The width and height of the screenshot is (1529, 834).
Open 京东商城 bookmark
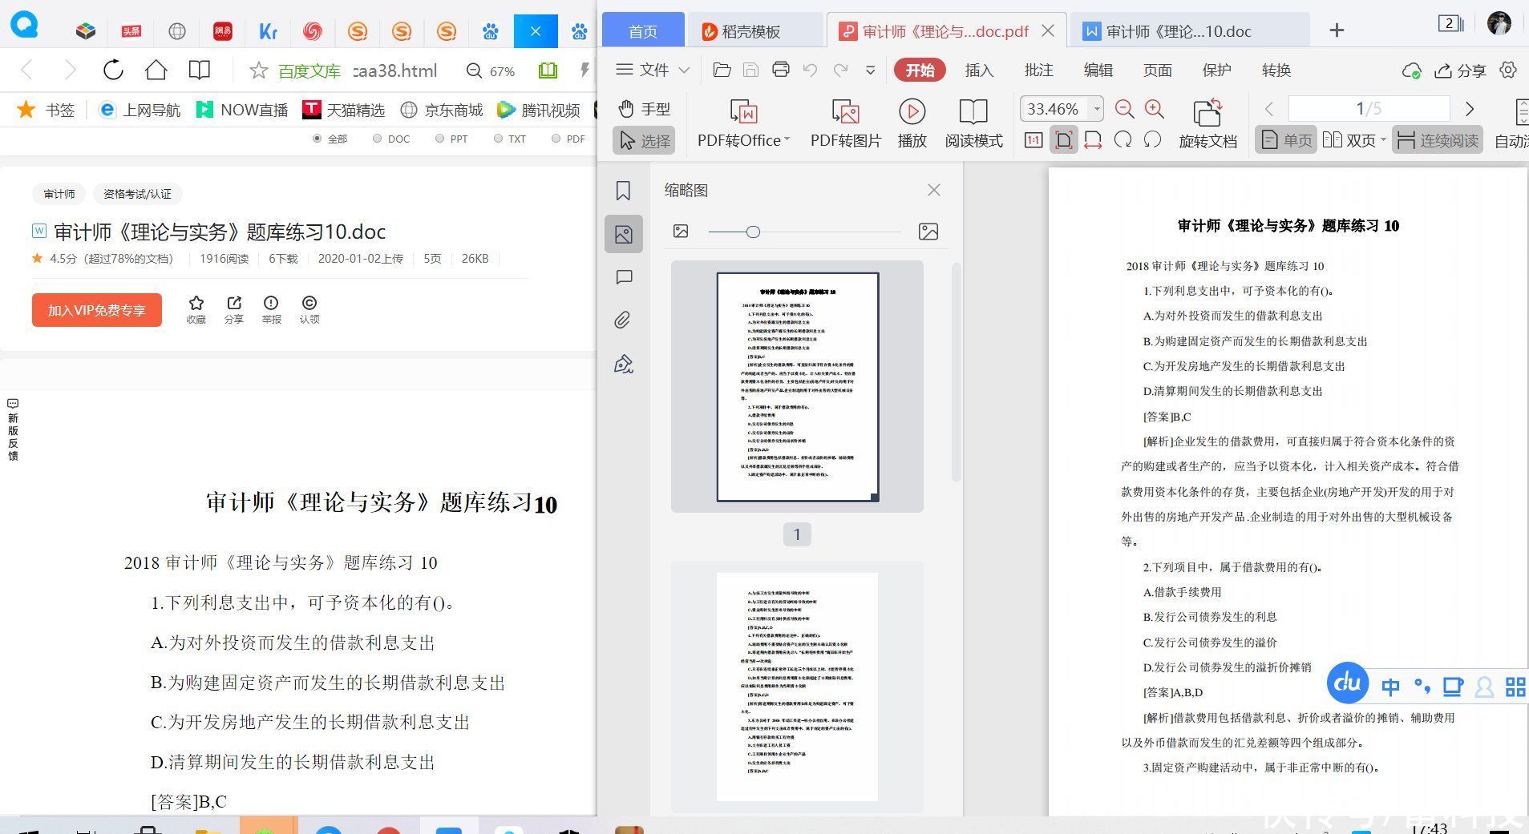[442, 110]
